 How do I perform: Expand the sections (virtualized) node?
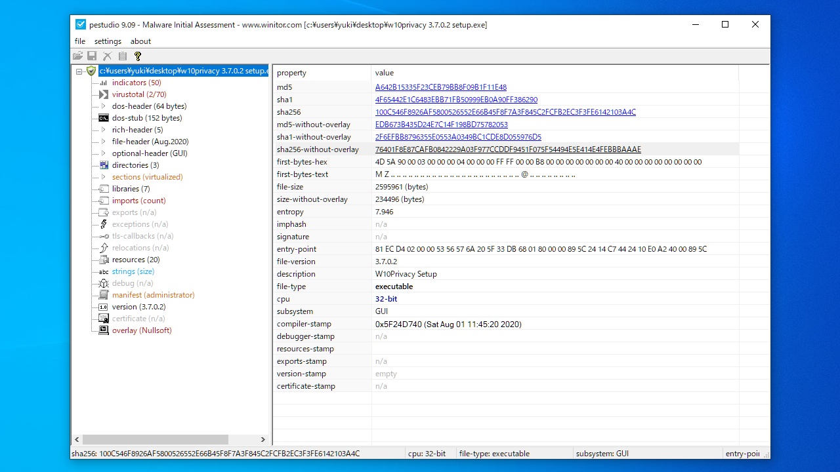[104, 177]
